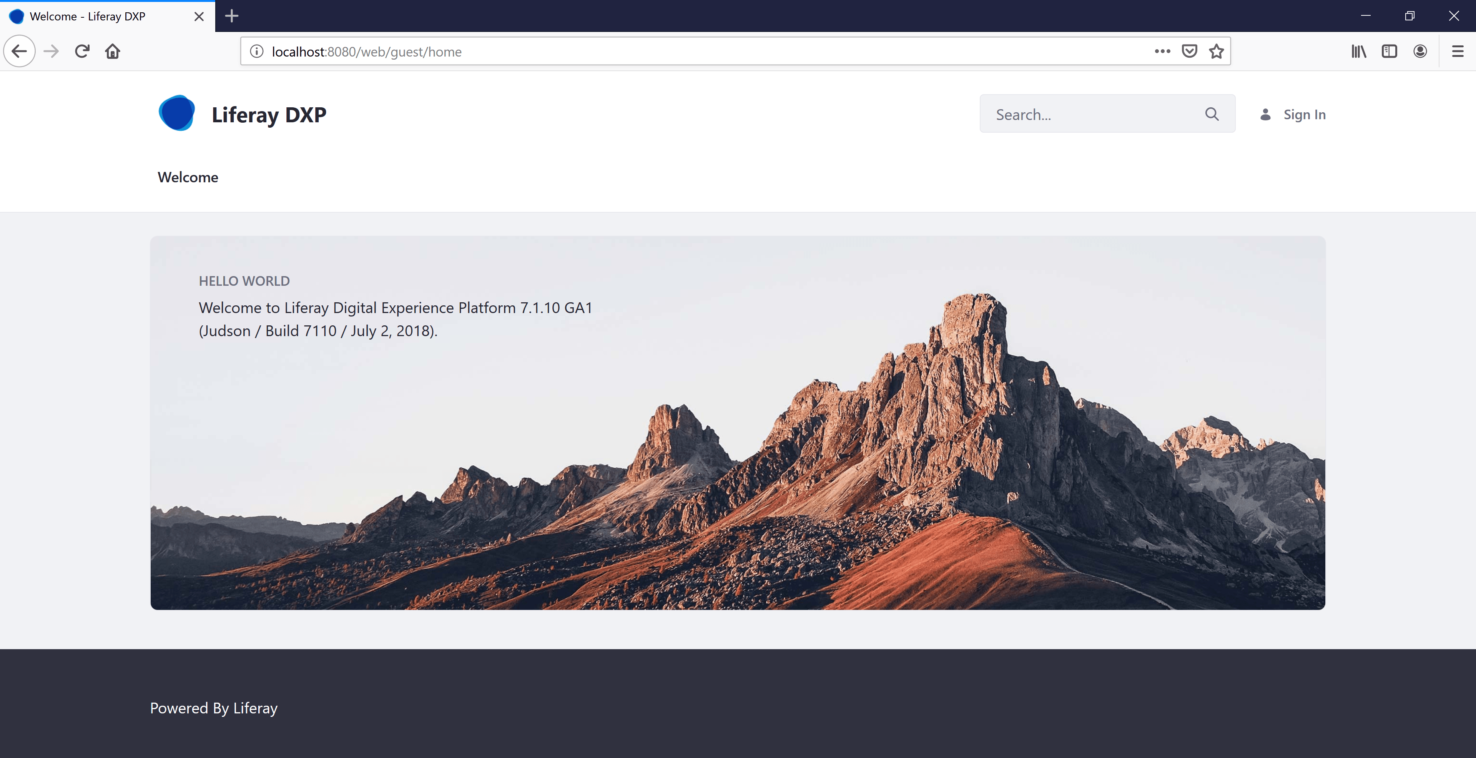Go back with the browser back arrow

[x=20, y=52]
